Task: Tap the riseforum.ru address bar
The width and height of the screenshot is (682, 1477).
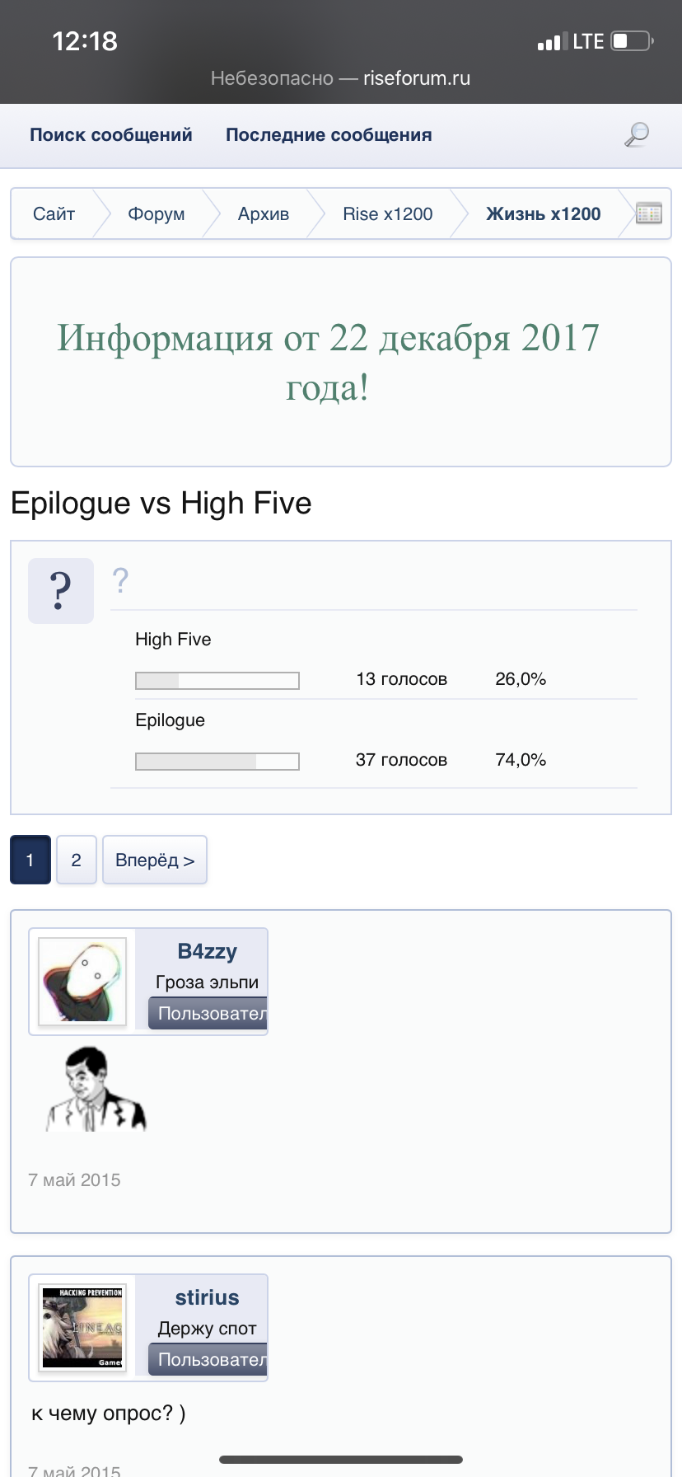Action: coord(340,78)
